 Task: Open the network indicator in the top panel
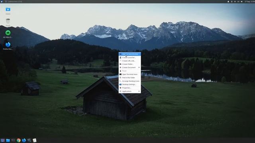click(235, 2)
